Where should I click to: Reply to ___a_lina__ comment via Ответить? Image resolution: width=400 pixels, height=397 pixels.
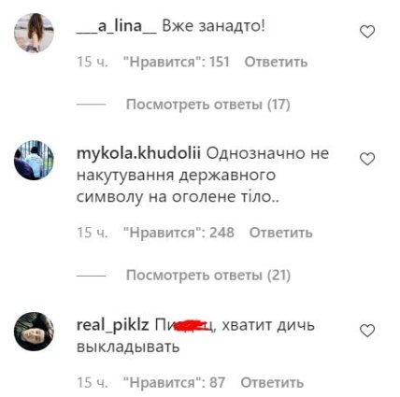(x=276, y=62)
